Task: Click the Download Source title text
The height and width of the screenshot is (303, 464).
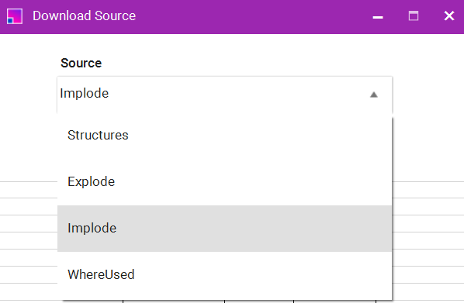Action: 85,16
